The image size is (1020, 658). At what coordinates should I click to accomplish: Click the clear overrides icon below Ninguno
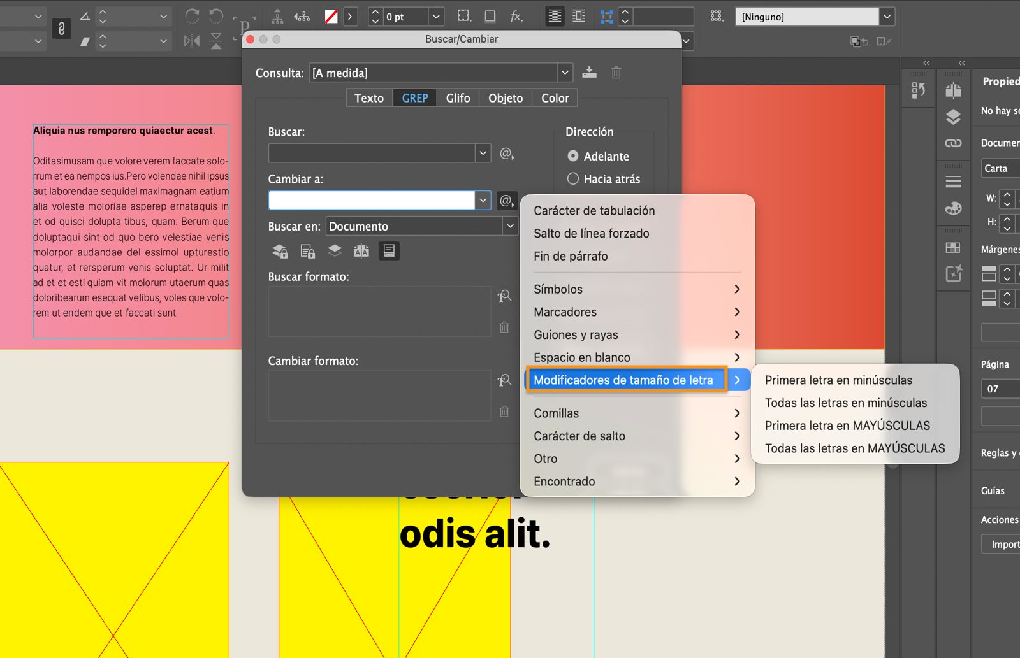884,41
